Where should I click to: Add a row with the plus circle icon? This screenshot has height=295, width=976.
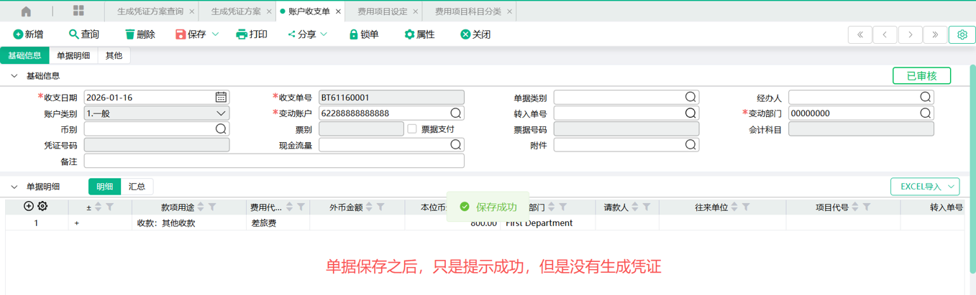pyautogui.click(x=29, y=207)
